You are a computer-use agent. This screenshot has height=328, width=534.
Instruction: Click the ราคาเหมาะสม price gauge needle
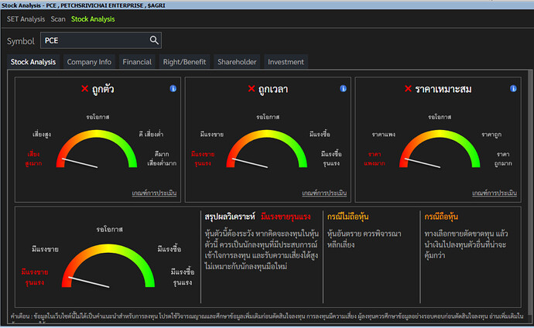tap(423, 163)
